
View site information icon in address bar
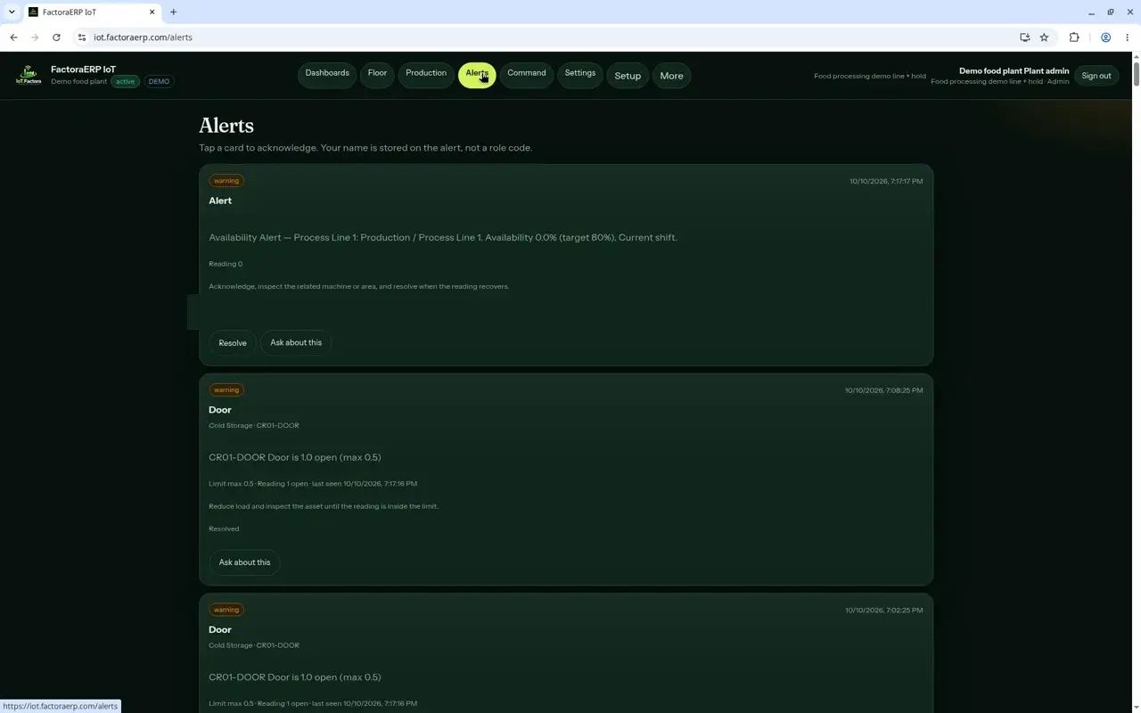(81, 37)
